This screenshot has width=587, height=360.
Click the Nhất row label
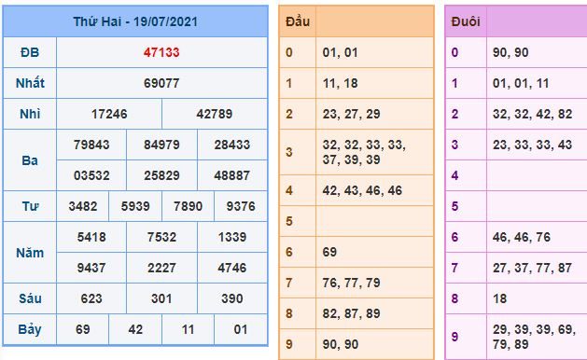tap(30, 83)
